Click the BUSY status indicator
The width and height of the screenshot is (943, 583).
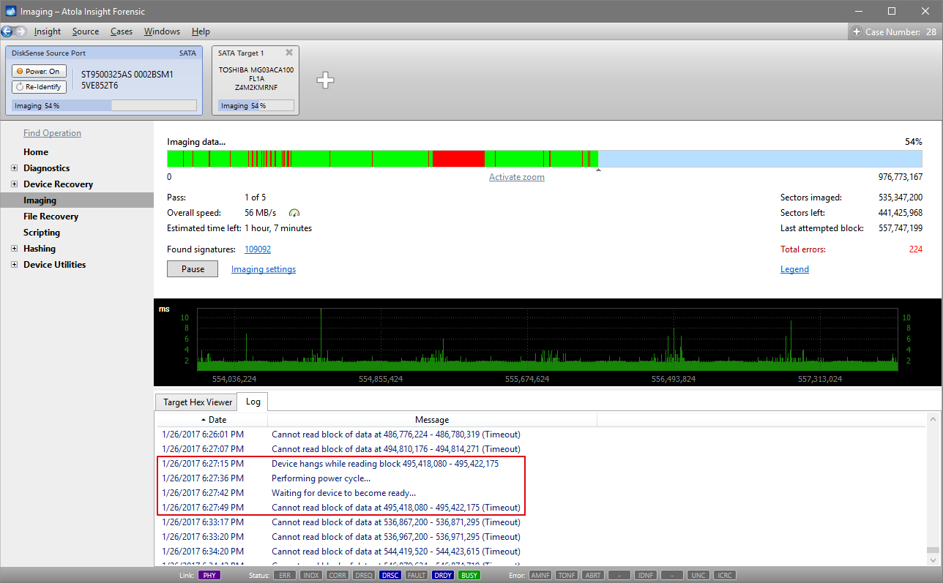(x=469, y=576)
